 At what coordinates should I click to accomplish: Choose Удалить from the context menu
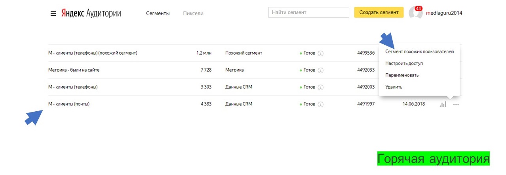tap(394, 87)
